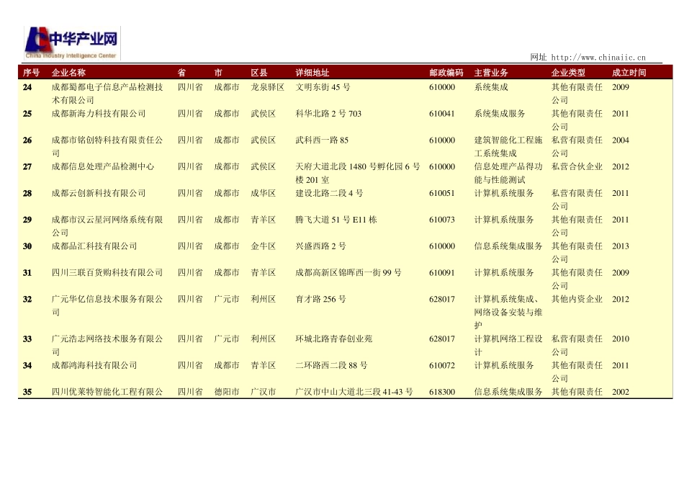This screenshot has width=684, height=484.
Task: Click company 成都云创新科技有限公司
Action: (99, 193)
